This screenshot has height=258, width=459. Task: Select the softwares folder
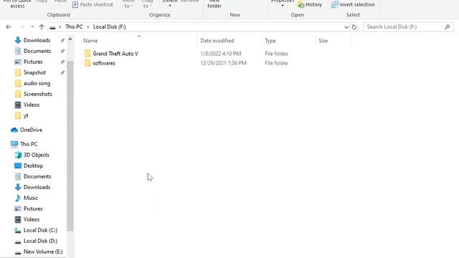click(104, 63)
